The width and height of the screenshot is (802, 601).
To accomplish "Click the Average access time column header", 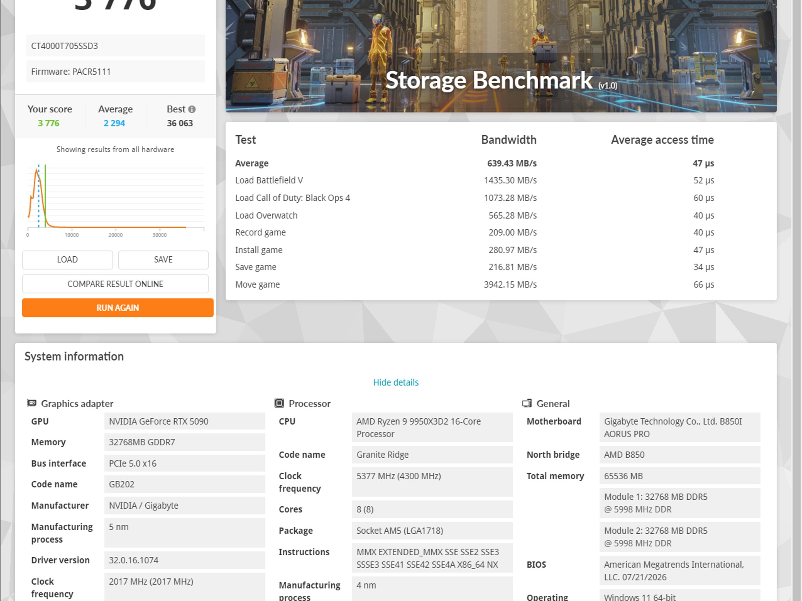I will click(662, 140).
